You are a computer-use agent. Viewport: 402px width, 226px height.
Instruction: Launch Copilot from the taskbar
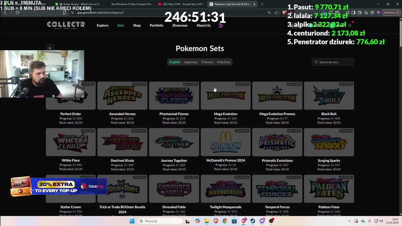[197, 221]
